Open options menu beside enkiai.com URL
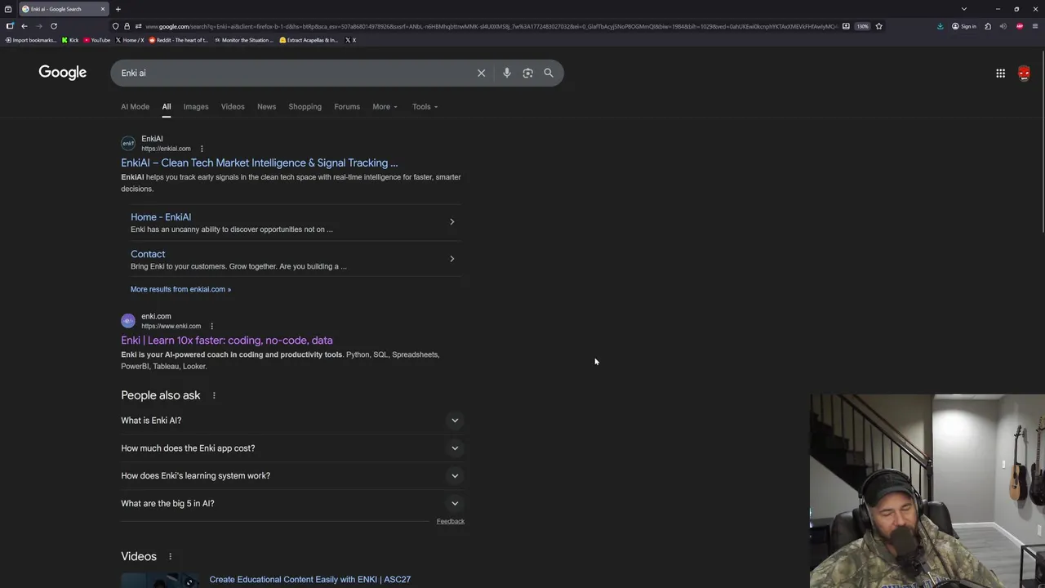 click(x=202, y=149)
